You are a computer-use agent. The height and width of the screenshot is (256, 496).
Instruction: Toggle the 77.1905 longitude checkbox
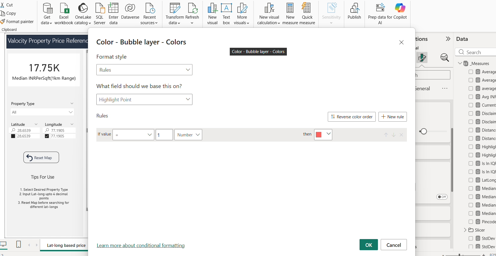point(47,136)
